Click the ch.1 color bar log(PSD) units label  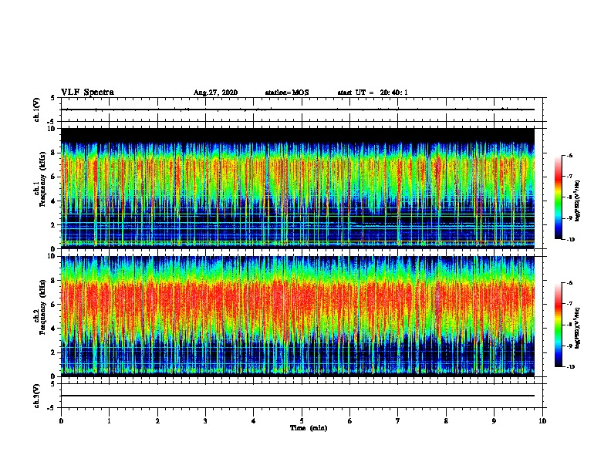point(578,201)
